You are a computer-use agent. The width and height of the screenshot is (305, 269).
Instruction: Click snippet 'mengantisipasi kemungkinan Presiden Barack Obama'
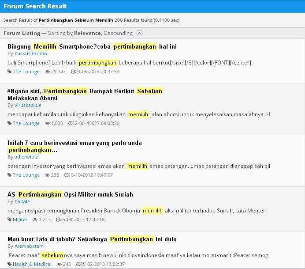[137, 211]
